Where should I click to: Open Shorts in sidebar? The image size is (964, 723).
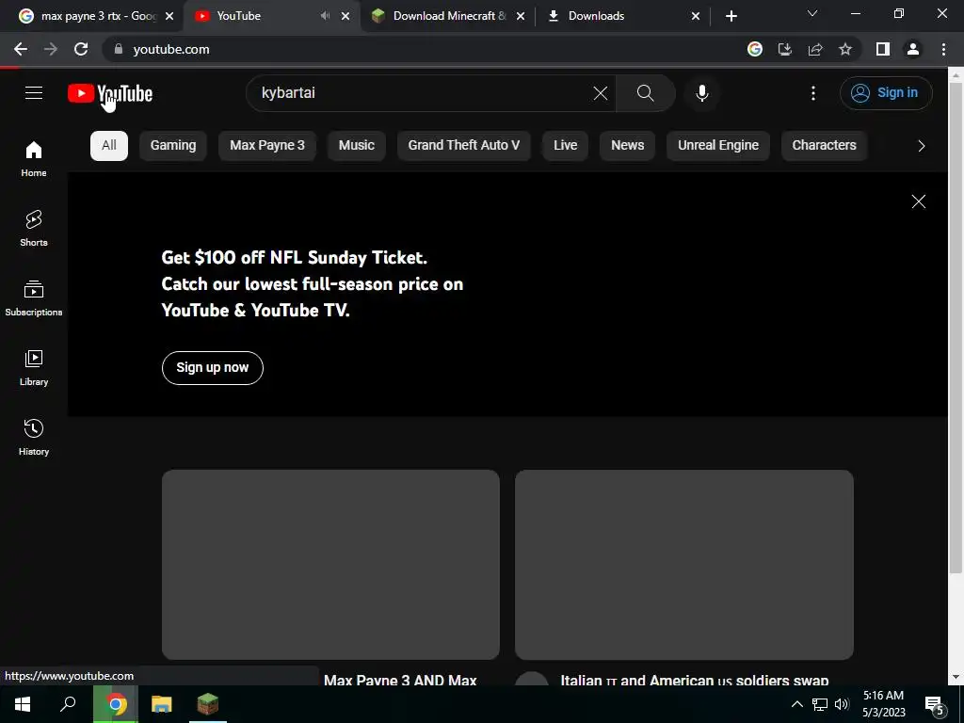coord(34,228)
